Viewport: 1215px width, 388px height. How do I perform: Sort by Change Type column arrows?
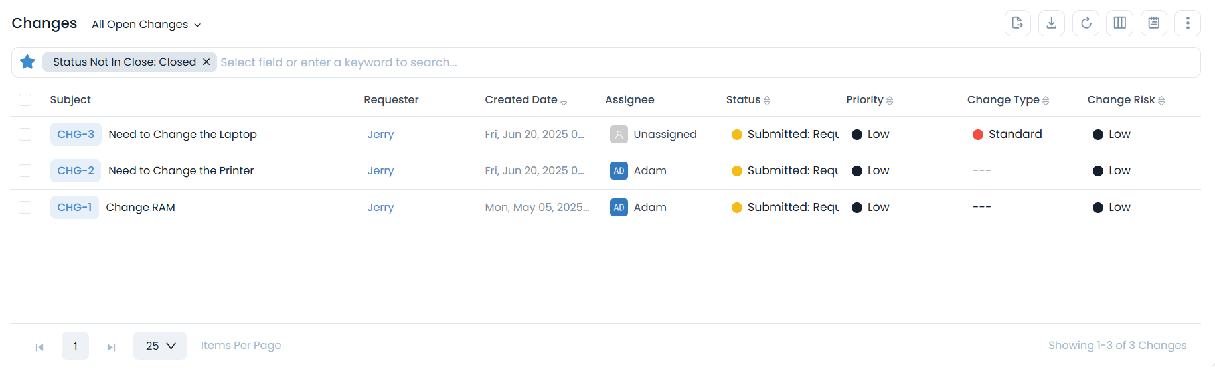(x=1046, y=101)
